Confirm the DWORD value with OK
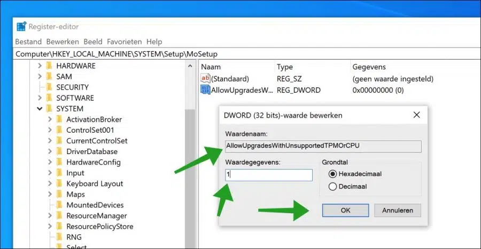Screen dimensions: 481x249 (x=345, y=211)
